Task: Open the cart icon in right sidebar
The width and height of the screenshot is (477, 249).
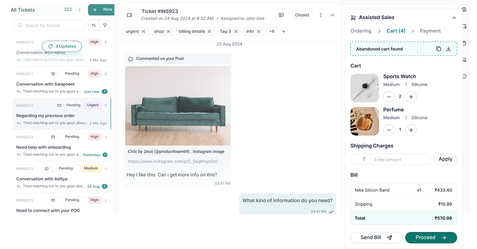Action: click(464, 60)
